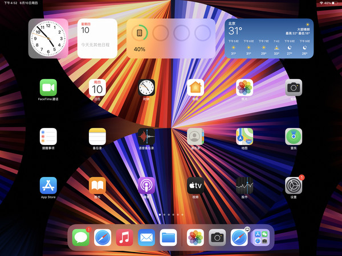Viewport: 342px width, 256px height.
Task: Open Mail from the dock
Action: tap(146, 237)
